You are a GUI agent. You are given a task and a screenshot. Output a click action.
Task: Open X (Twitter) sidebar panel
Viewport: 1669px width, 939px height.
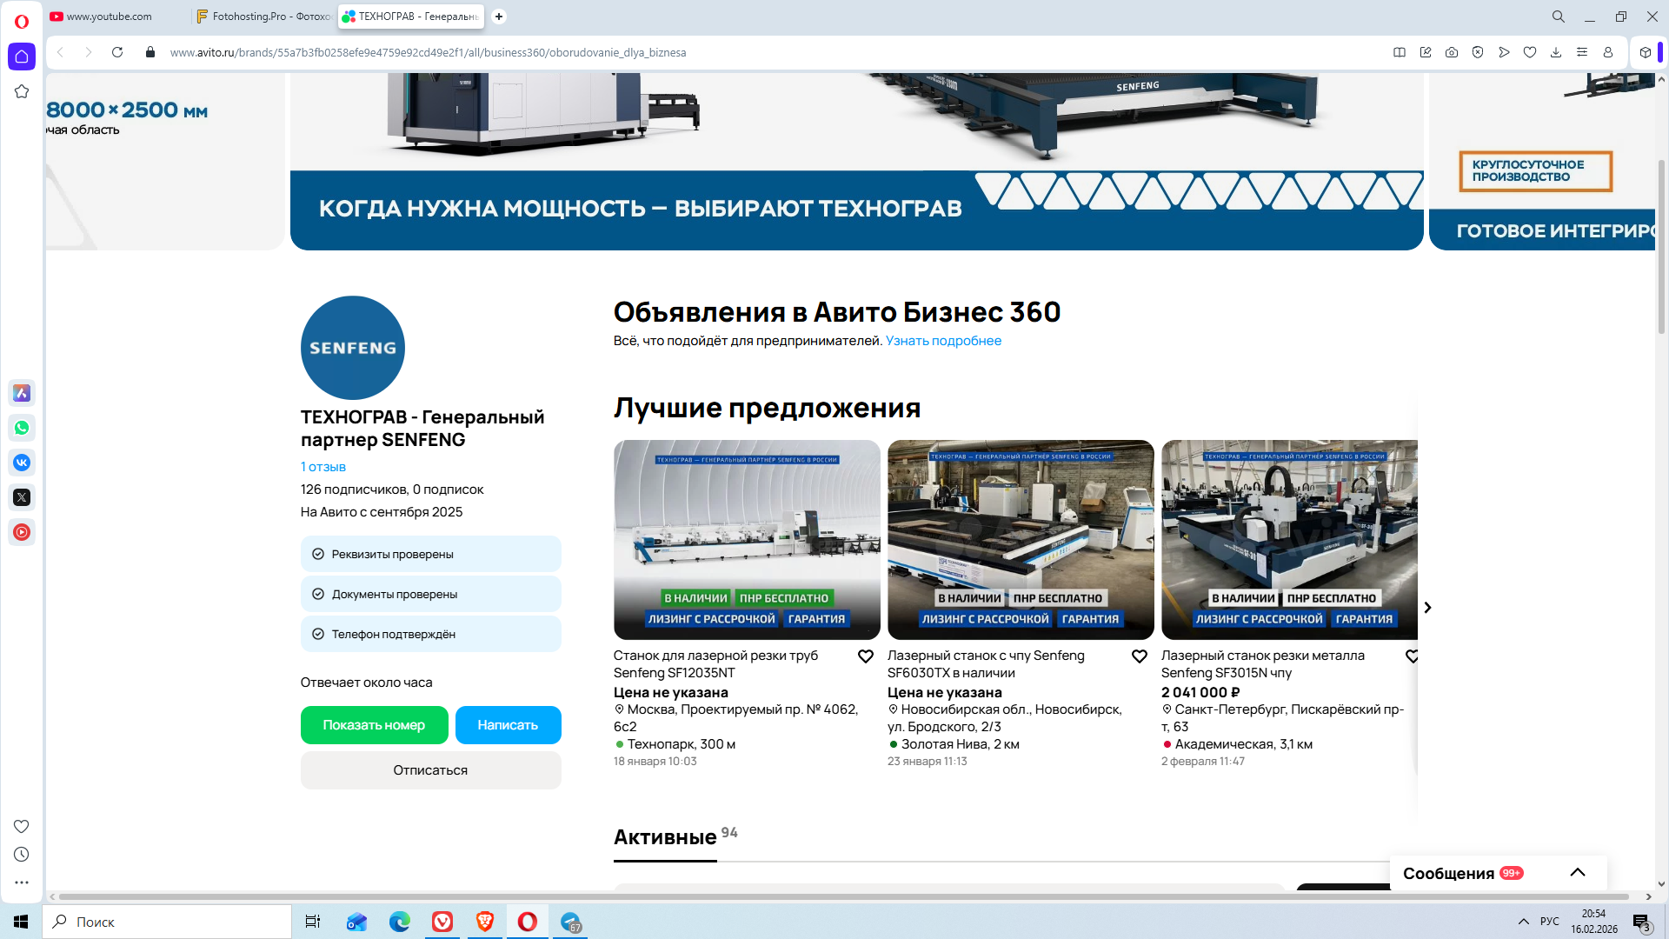coord(22,497)
